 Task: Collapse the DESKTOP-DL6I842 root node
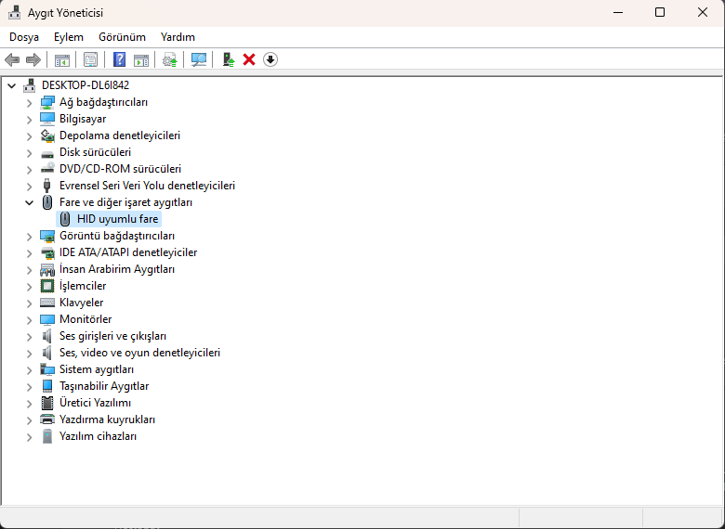pyautogui.click(x=12, y=85)
